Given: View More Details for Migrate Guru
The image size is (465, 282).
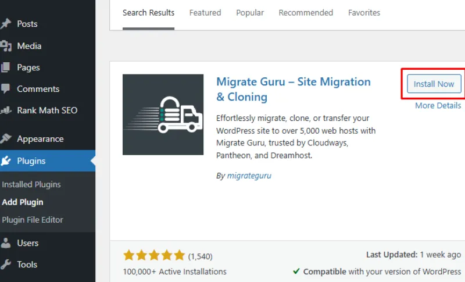Looking at the screenshot, I should click(438, 106).
